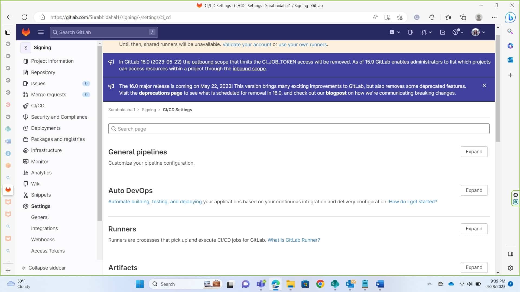The height and width of the screenshot is (292, 520).
Task: Click the Bing chat icon in Edge
Action: [x=510, y=17]
